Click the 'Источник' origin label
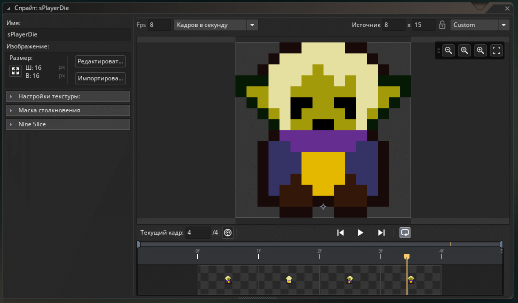Viewport: 518px width, 303px height. 366,25
